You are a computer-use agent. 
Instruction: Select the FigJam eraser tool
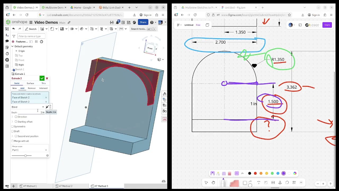click(229, 173)
